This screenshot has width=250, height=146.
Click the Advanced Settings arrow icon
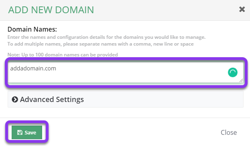tap(15, 100)
